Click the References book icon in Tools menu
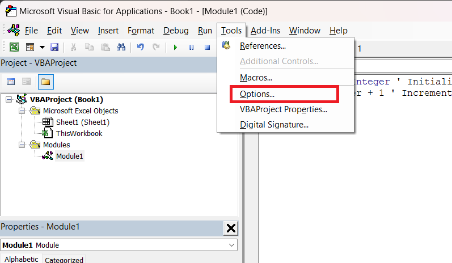Screen dimensions: 452x263 click(x=227, y=45)
